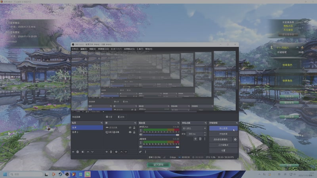Decrease transition duration with stepper down arrow
The image size is (317, 178).
point(205,135)
